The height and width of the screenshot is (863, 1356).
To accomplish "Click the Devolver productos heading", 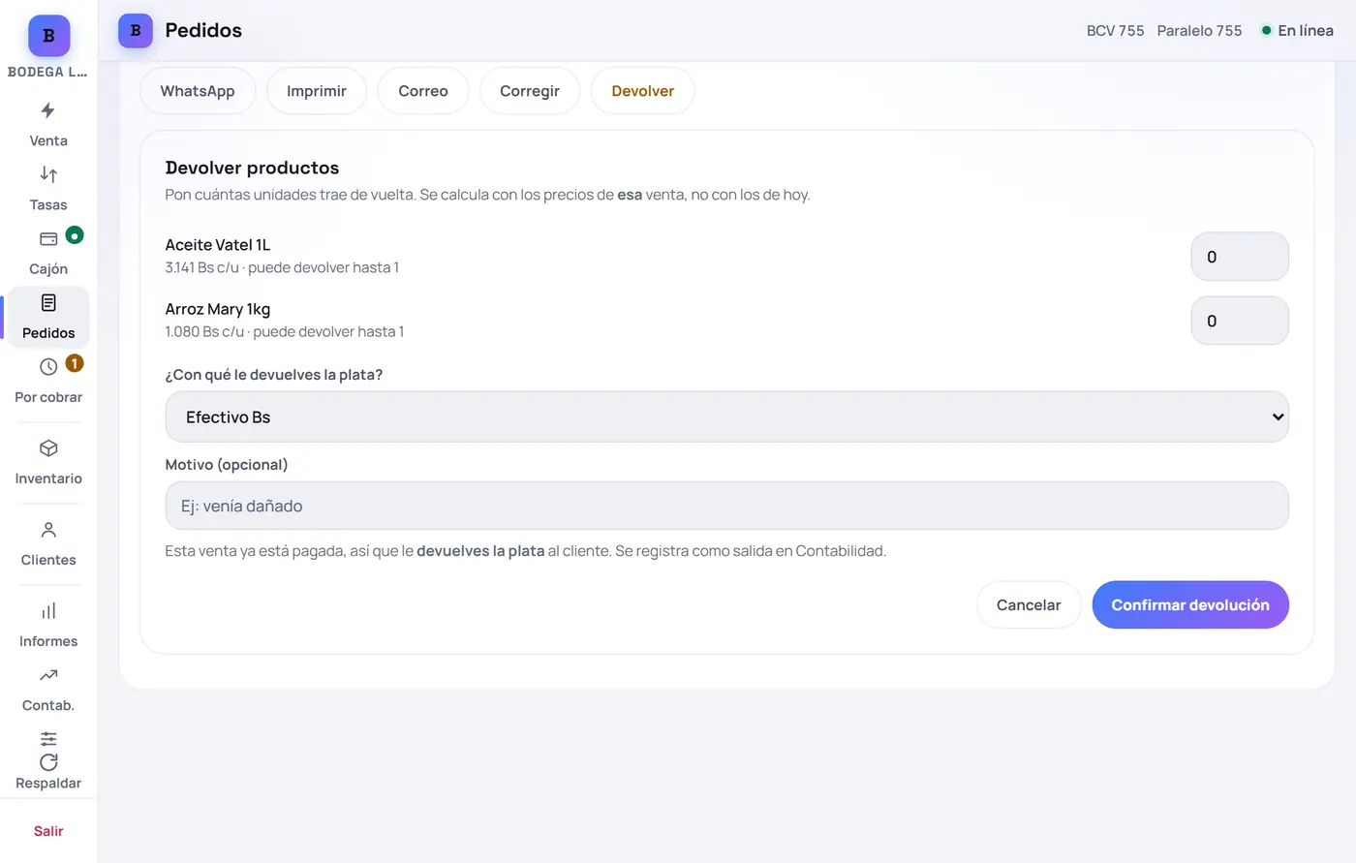I will (x=252, y=168).
